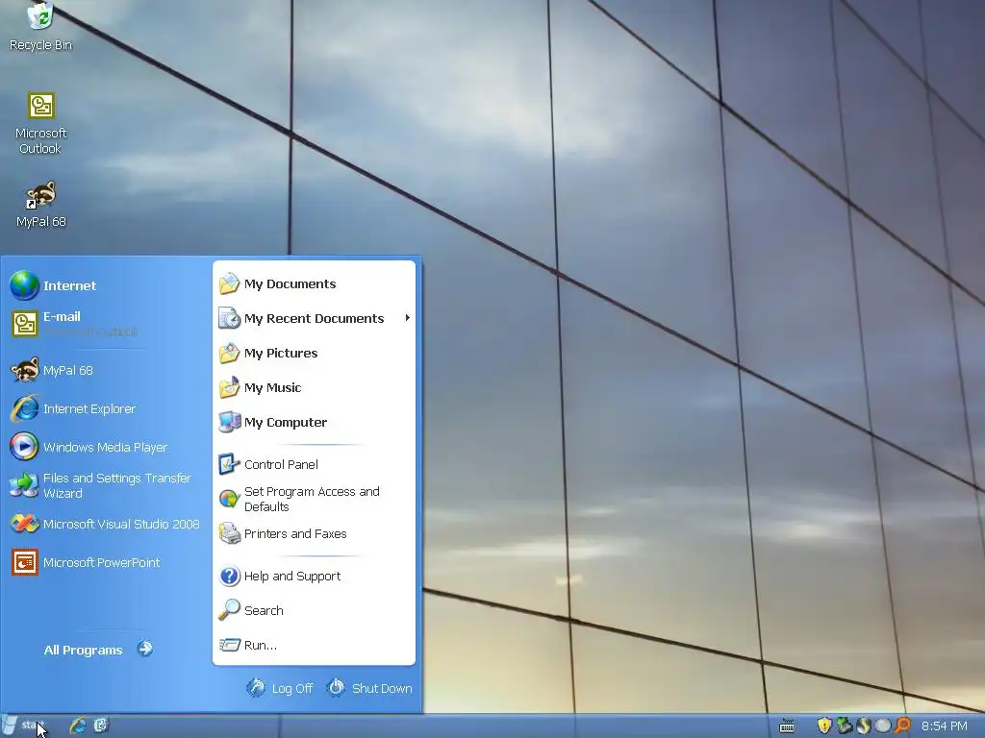
Task: Click the green tray icon beside the shield
Action: point(845,726)
